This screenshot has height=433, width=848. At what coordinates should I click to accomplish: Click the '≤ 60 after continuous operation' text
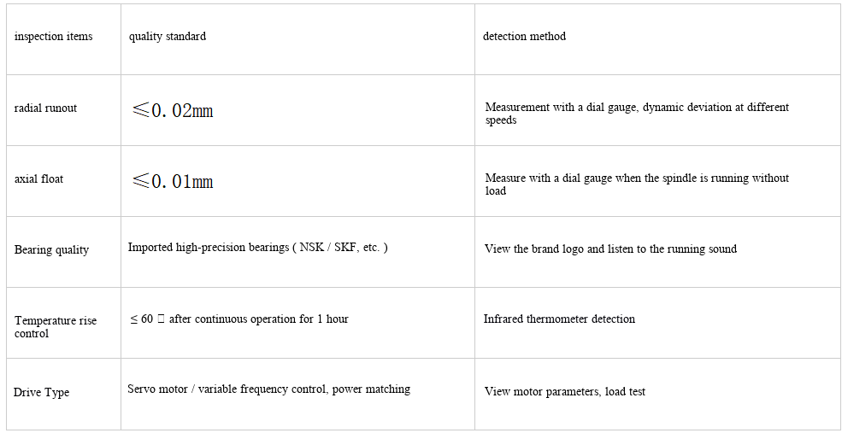pyautogui.click(x=239, y=319)
